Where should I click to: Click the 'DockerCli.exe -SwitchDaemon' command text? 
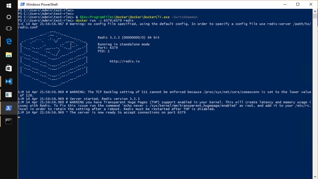click(170, 17)
